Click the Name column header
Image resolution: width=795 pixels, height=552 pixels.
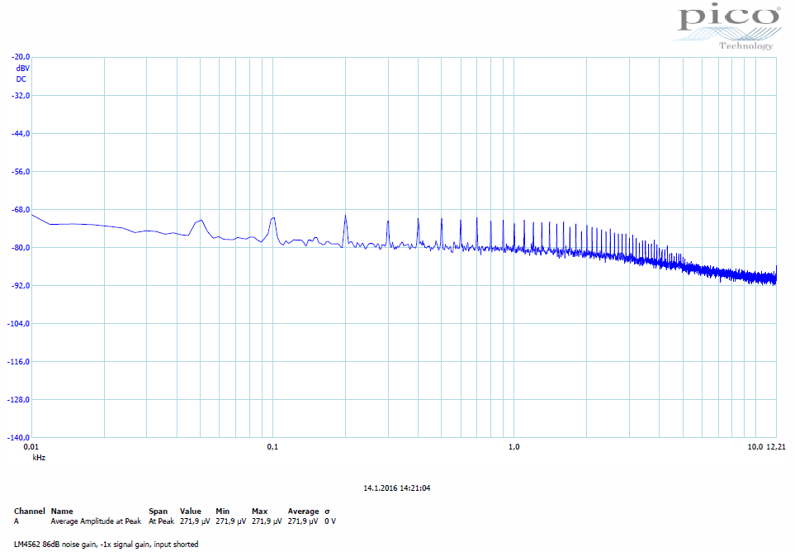coord(62,512)
